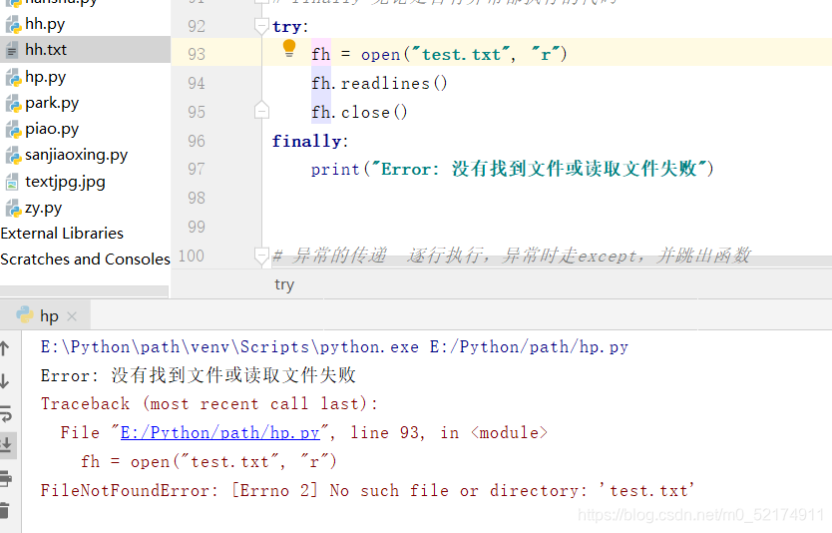Image resolution: width=832 pixels, height=533 pixels.
Task: Open zy.py in project tree
Action: pos(43,208)
